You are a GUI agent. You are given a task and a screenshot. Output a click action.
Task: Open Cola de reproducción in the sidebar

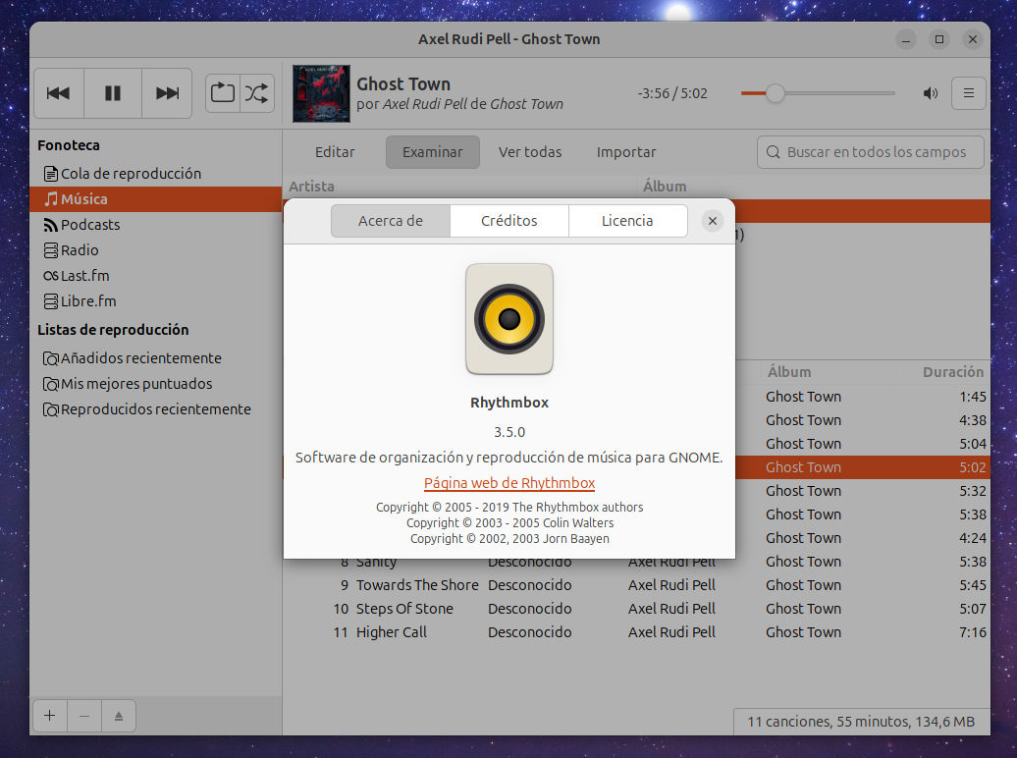click(156, 173)
